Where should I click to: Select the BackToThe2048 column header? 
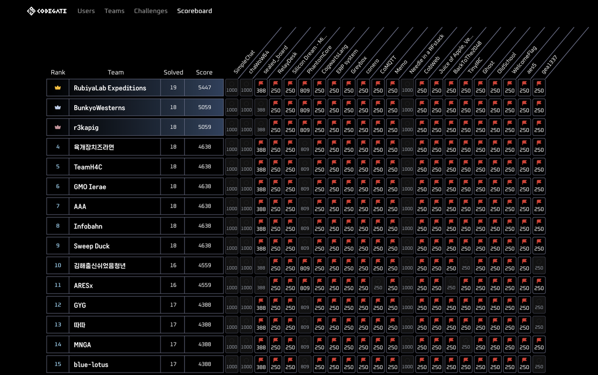pyautogui.click(x=467, y=58)
